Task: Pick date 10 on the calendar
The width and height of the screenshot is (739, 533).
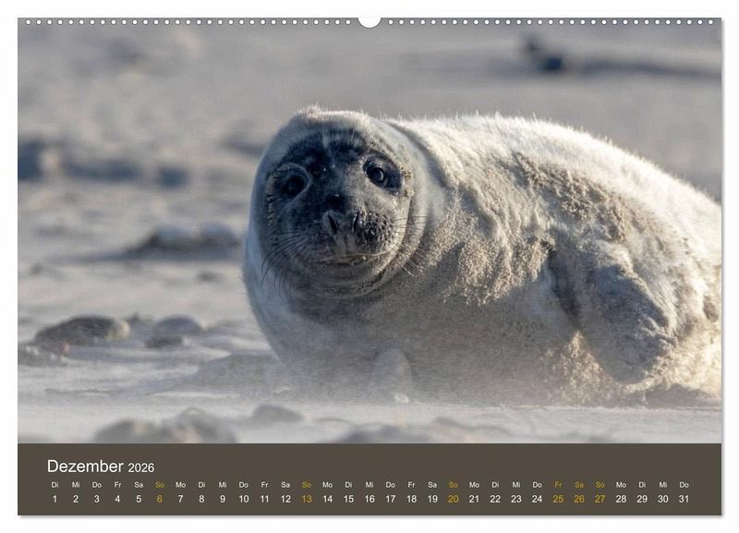Action: tap(244, 499)
